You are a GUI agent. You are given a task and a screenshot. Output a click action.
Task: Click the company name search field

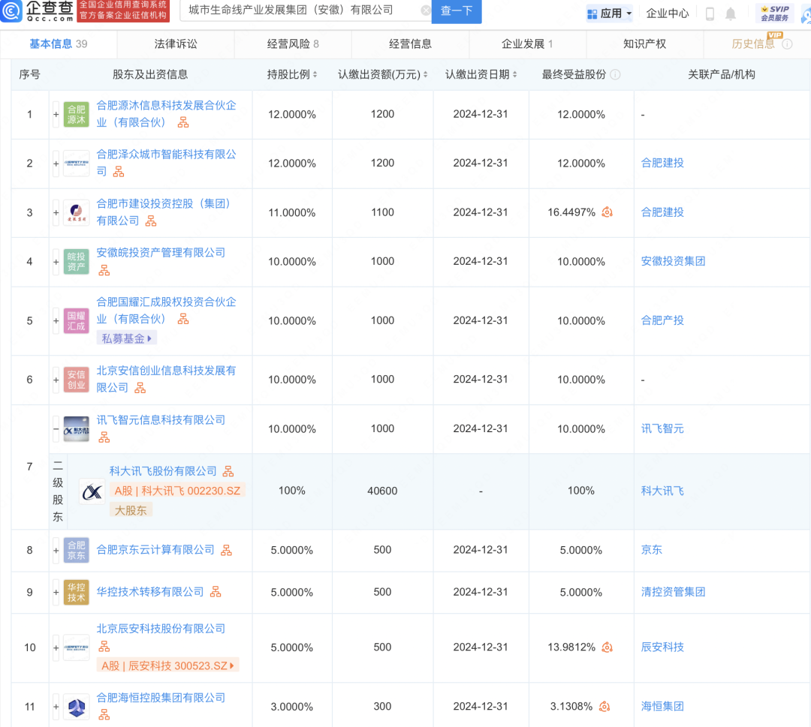pos(300,11)
